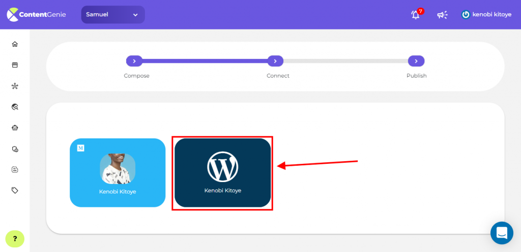
Task: Click the network hub sidebar icon
Action: (15, 86)
